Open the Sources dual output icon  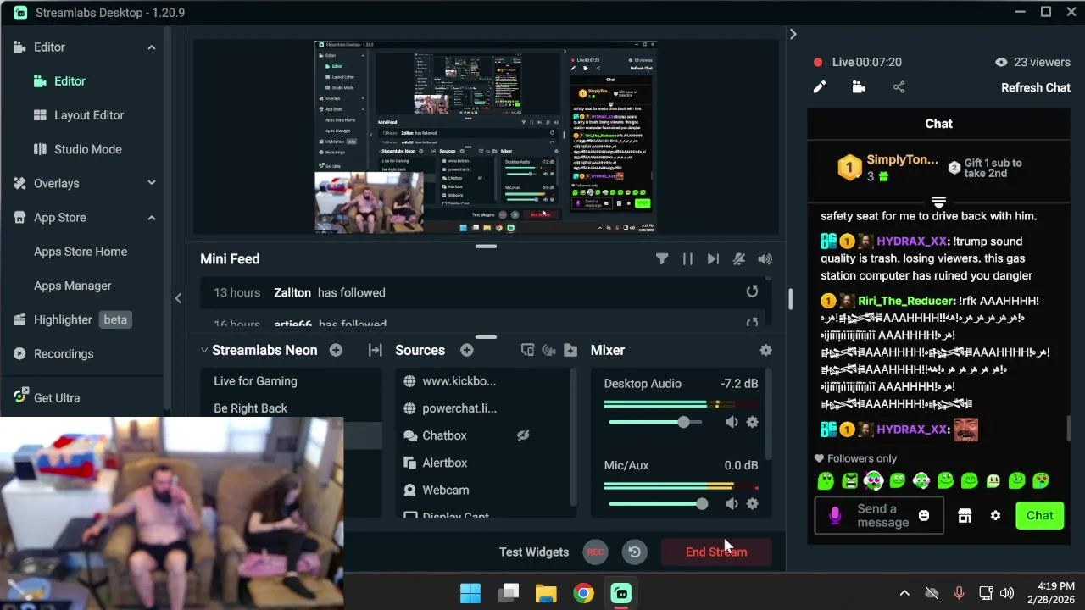(x=527, y=350)
